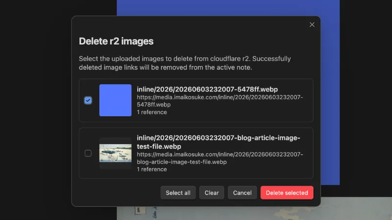392x220 pixels.
Task: Click the ukiyo-e boats image thumbnail
Action: point(115,153)
